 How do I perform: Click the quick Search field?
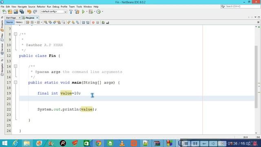tap(240, 7)
